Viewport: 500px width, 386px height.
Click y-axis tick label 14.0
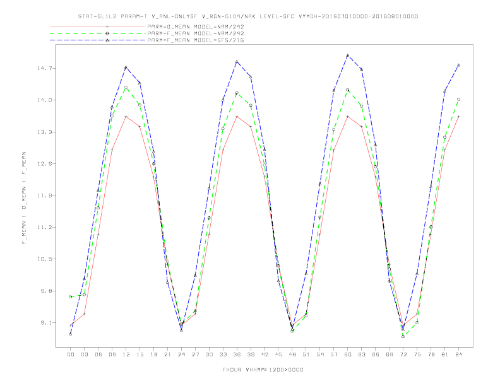[x=44, y=100]
